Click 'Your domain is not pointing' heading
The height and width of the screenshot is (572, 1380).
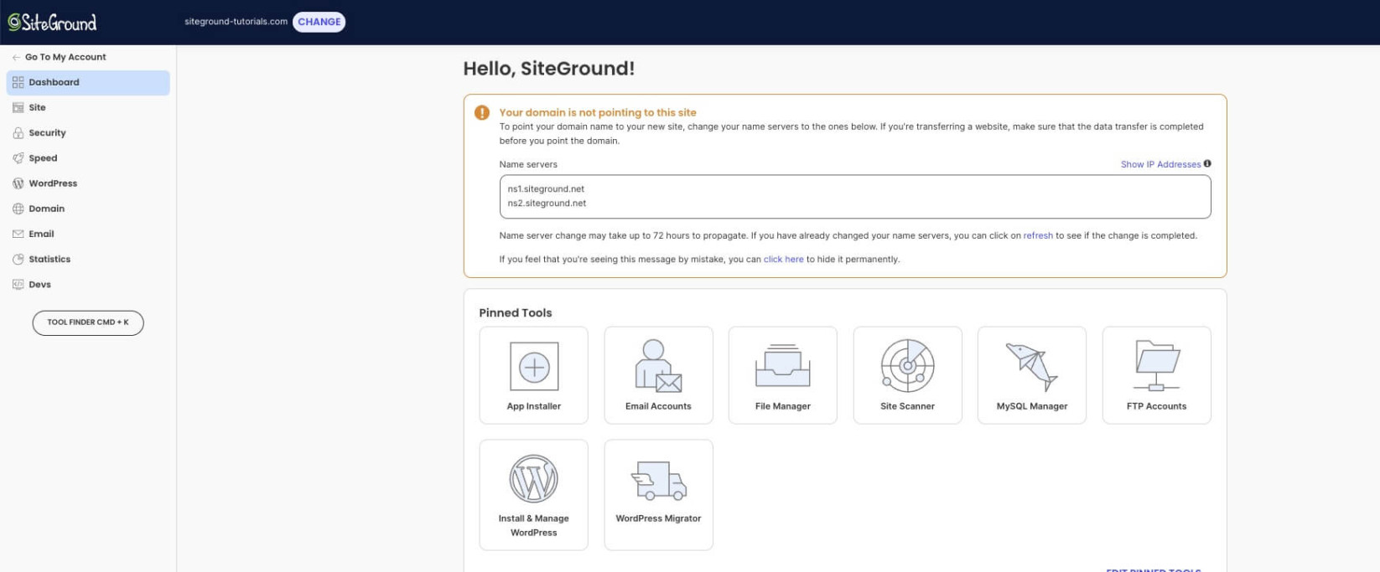click(598, 112)
